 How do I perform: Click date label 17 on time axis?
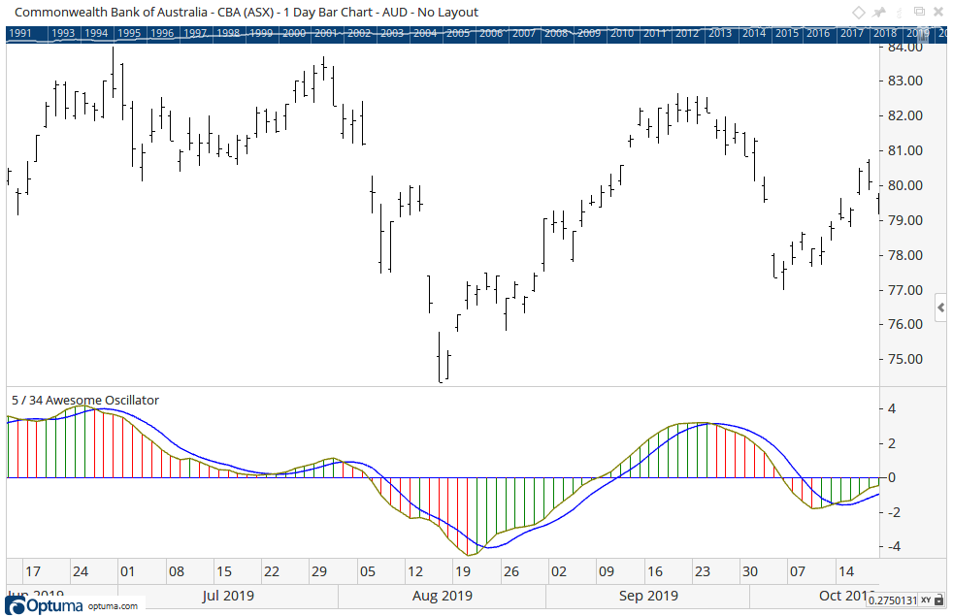pyautogui.click(x=32, y=571)
